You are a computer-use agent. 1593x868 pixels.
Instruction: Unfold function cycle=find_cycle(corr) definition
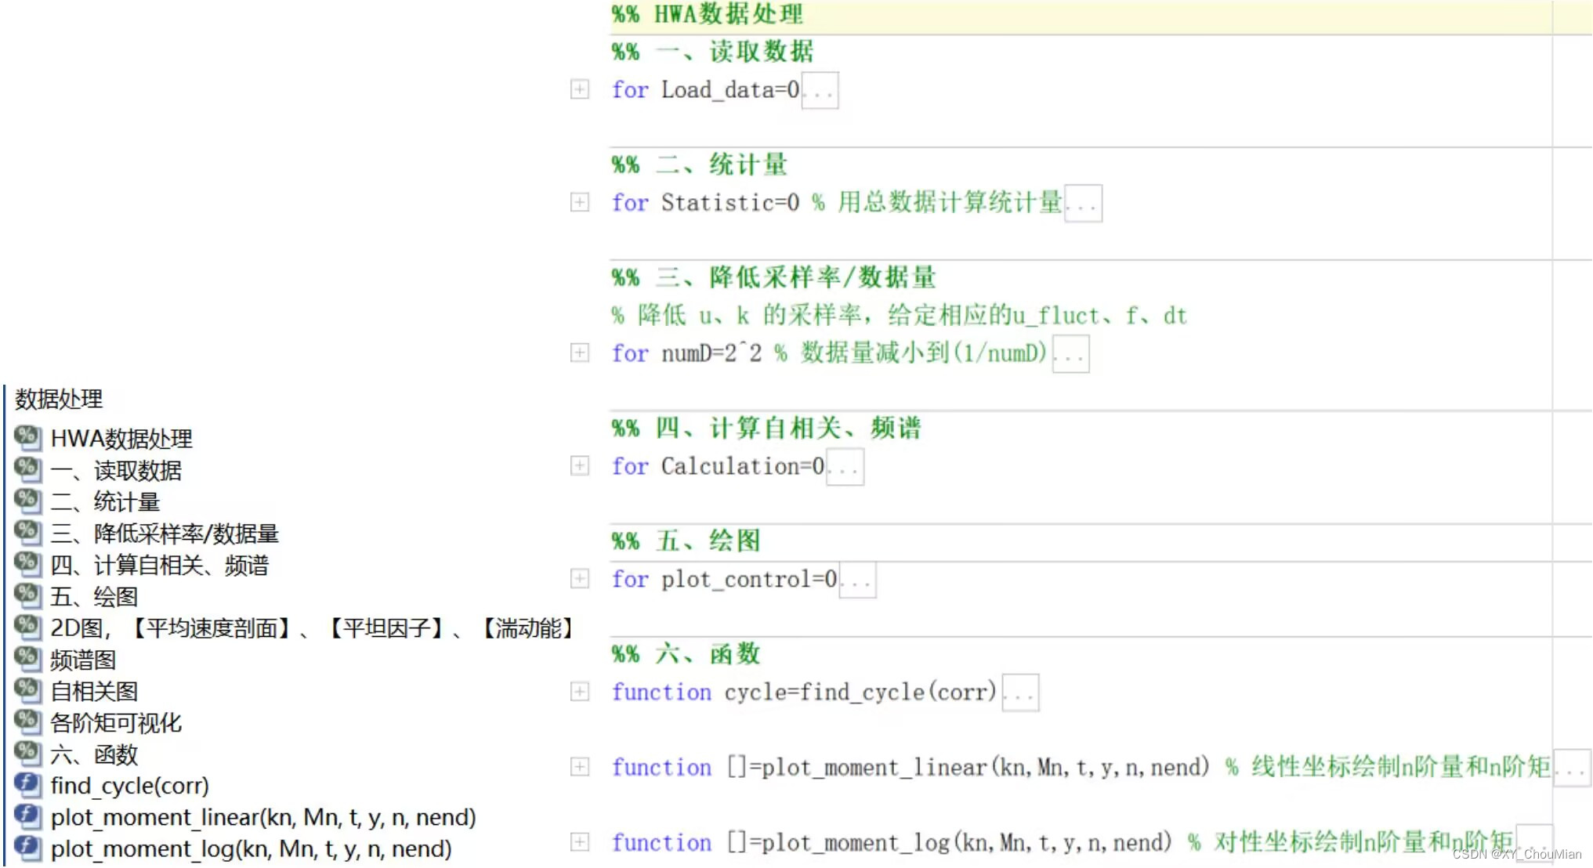(x=580, y=692)
